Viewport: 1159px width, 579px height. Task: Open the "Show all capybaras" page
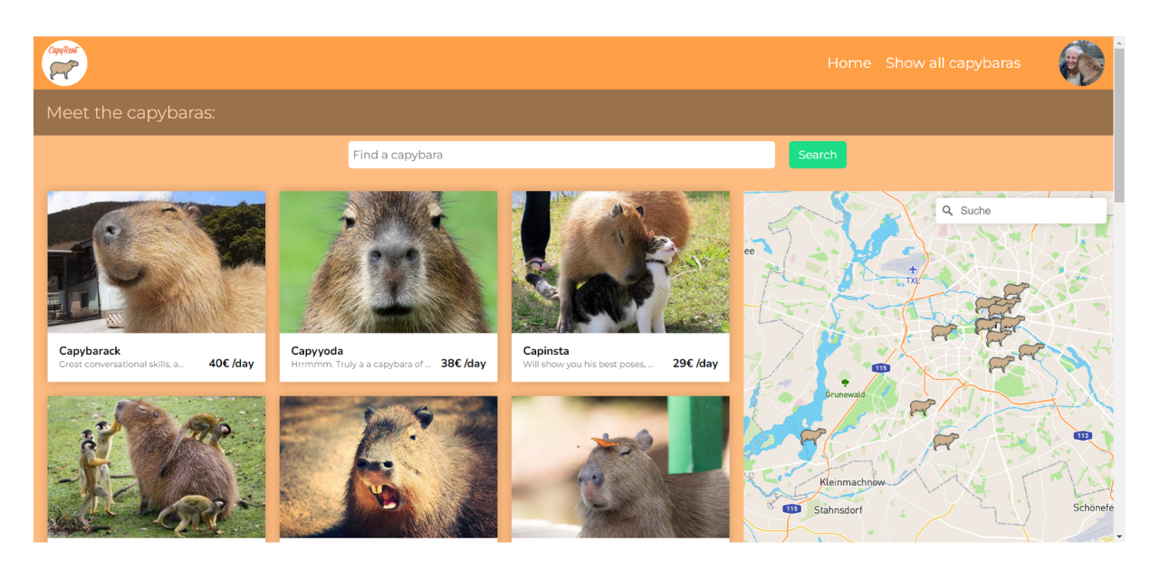tap(953, 62)
